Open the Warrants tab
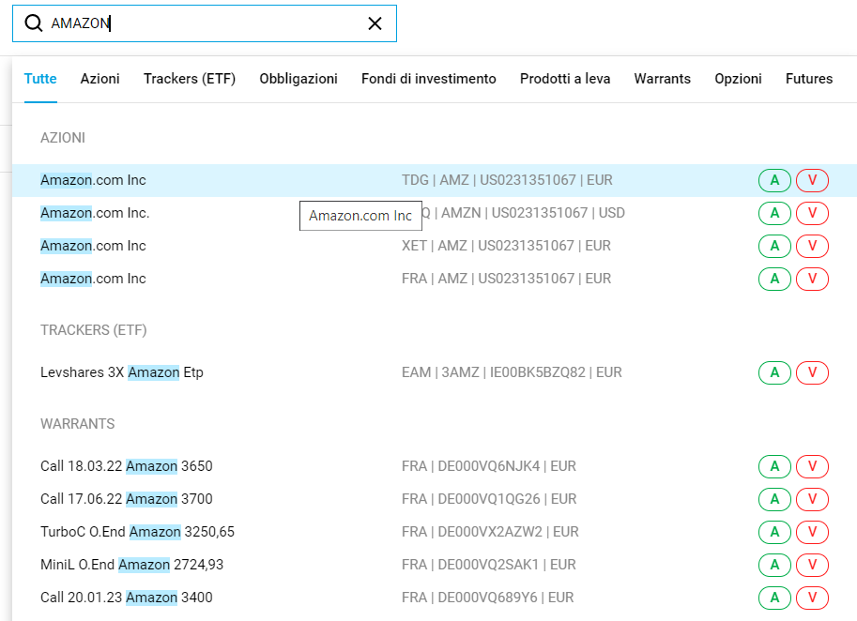 point(663,79)
